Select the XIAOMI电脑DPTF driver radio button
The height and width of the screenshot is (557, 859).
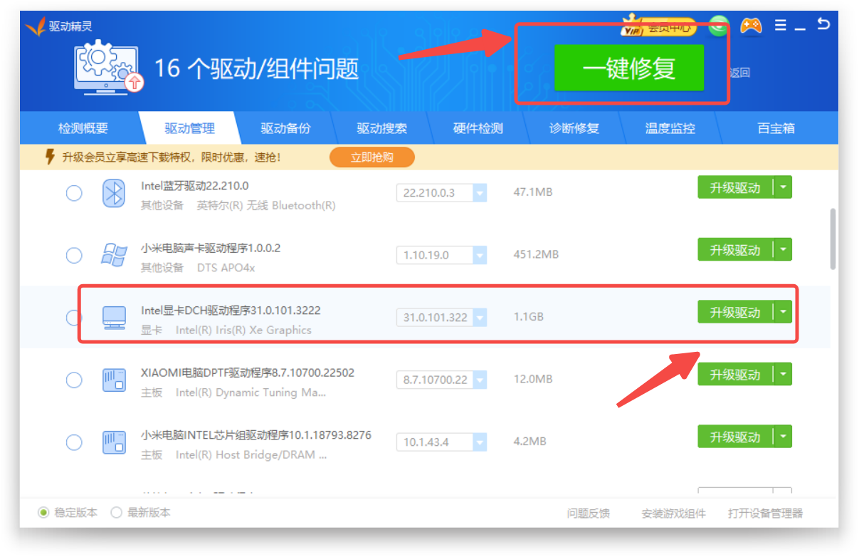(x=74, y=380)
